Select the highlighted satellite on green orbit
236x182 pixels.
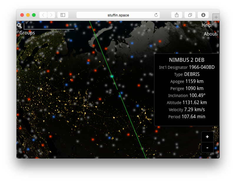click(x=112, y=76)
